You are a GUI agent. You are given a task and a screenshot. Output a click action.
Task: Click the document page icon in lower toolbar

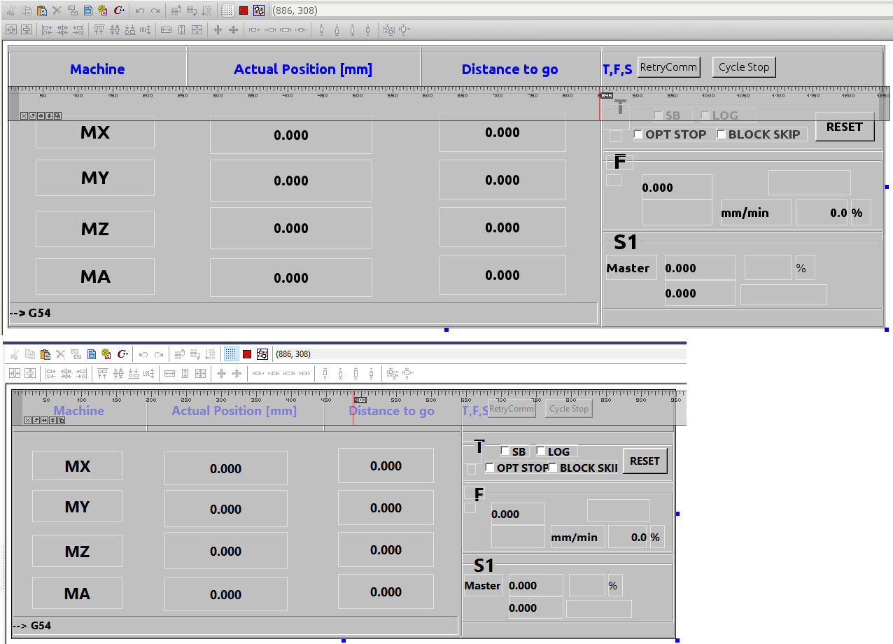92,354
